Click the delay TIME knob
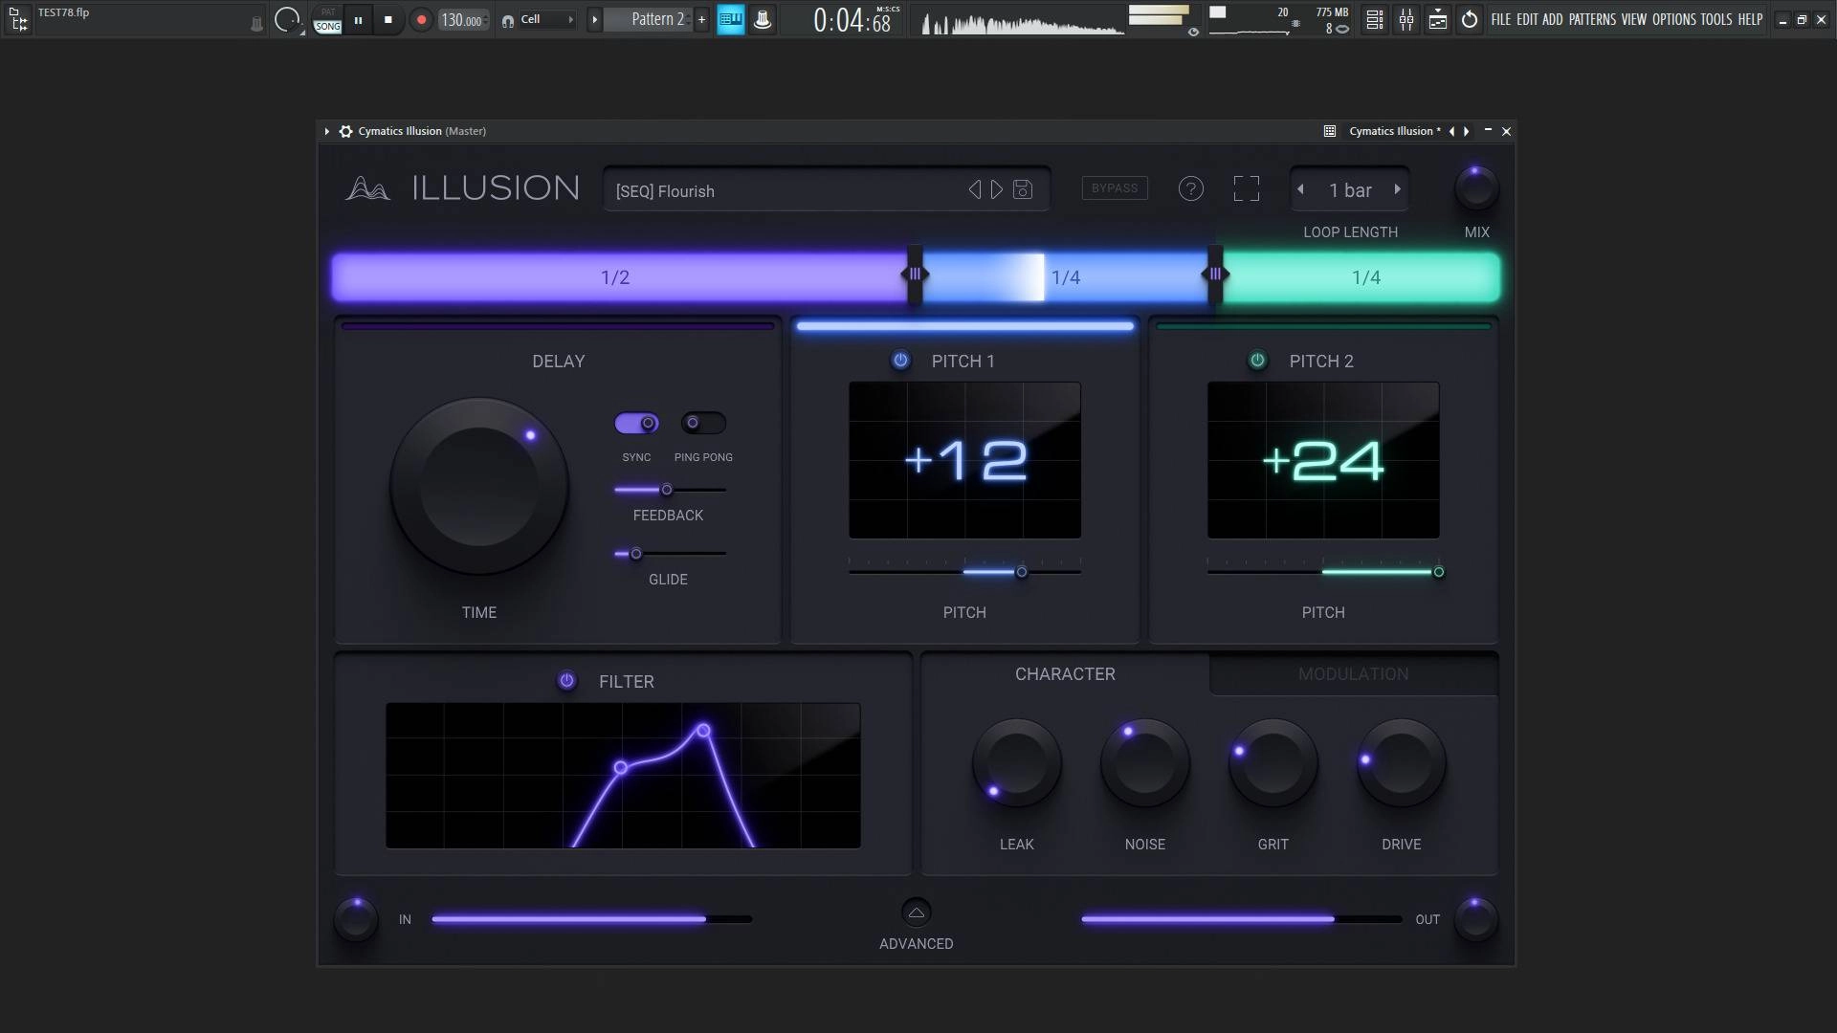 pyautogui.click(x=478, y=486)
